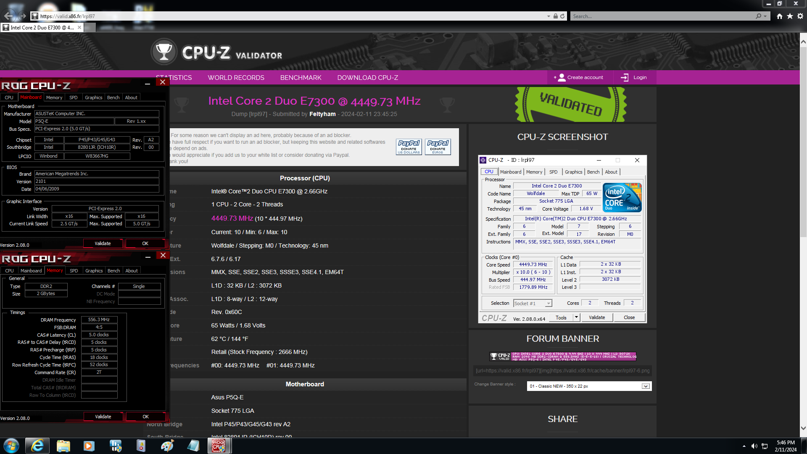
Task: Switch to Mainboard tab in upper ROG CPU-Z
Action: (x=31, y=97)
